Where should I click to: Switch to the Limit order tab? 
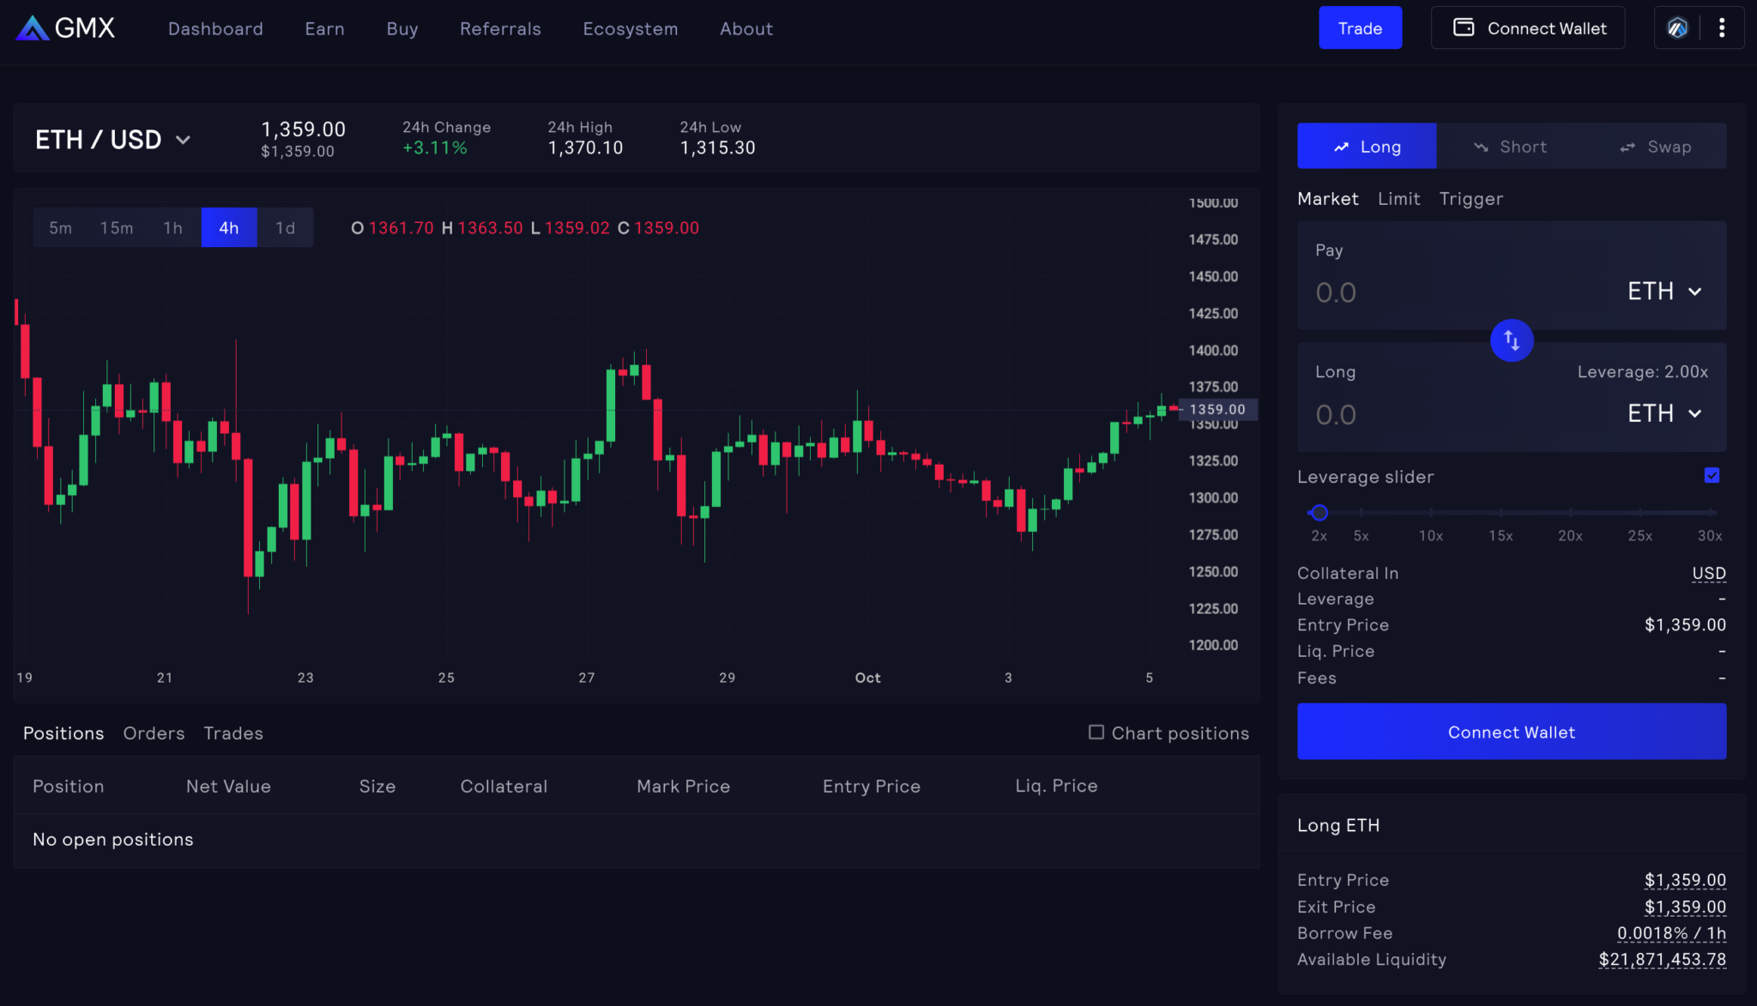(x=1398, y=199)
